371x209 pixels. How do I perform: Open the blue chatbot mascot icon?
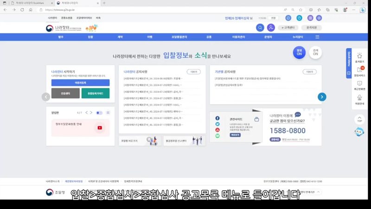tap(359, 132)
